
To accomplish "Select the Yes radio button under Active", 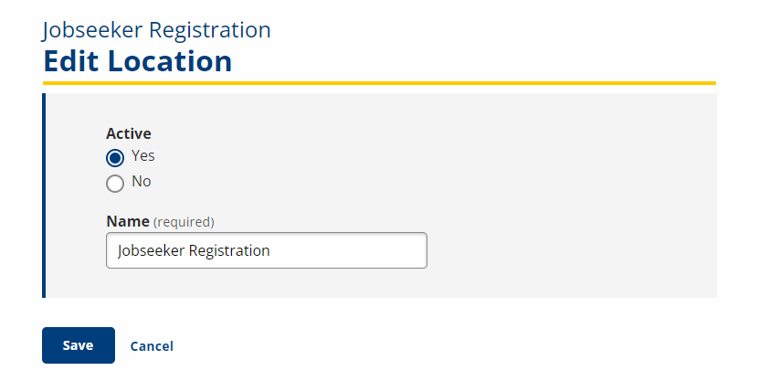I will pyautogui.click(x=115, y=157).
